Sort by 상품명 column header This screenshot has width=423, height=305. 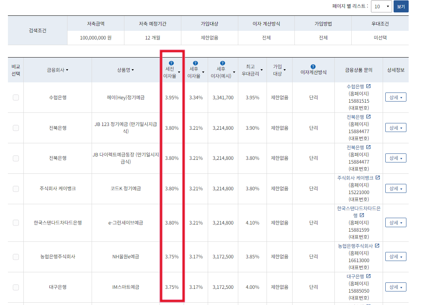(126, 70)
